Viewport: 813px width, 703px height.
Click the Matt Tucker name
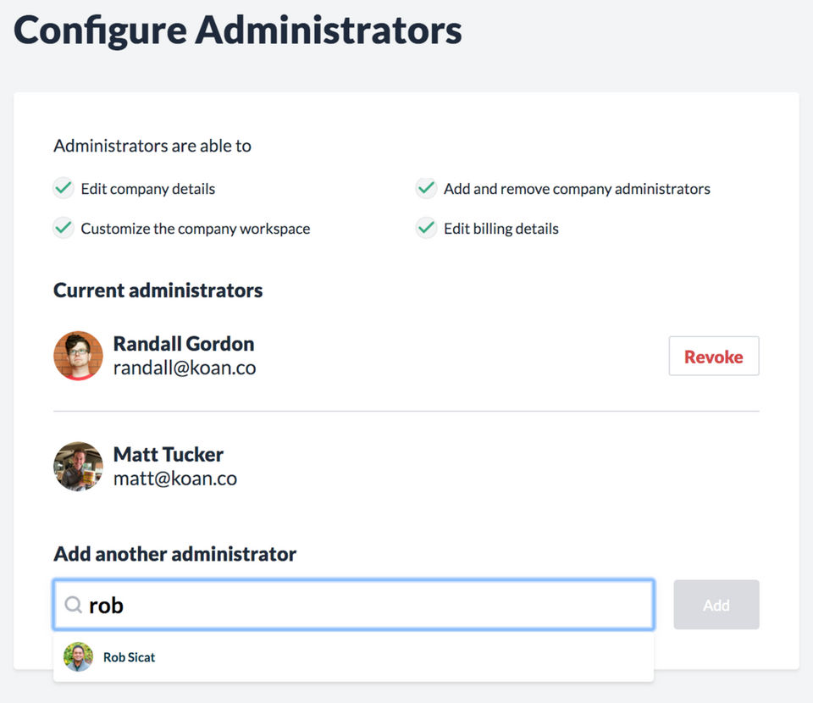[169, 454]
